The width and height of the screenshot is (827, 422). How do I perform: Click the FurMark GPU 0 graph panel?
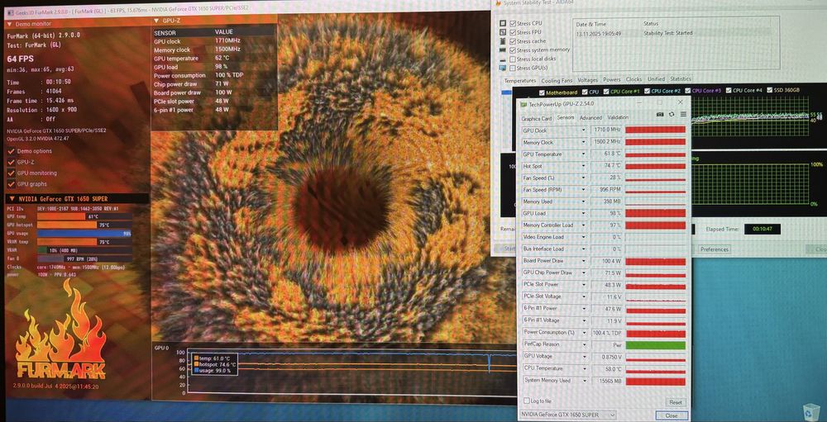[x=334, y=372]
